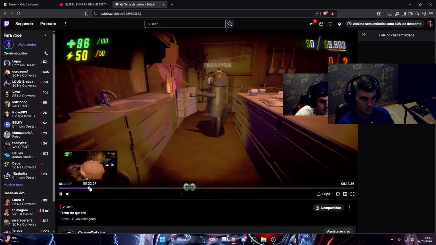Click the video seek bar handle
The width and height of the screenshot is (436, 245).
pyautogui.click(x=90, y=188)
